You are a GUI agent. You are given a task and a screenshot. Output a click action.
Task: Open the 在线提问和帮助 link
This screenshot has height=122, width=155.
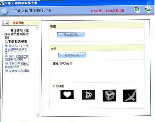(19, 71)
